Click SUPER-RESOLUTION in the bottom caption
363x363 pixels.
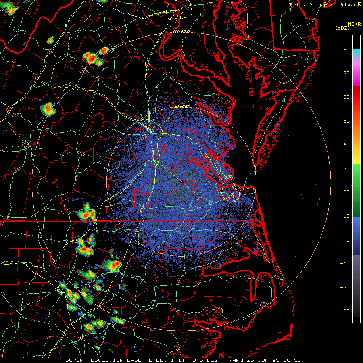(94, 360)
